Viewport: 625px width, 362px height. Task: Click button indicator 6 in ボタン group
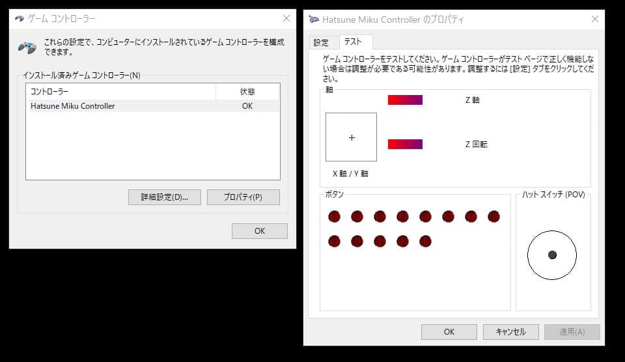click(x=448, y=216)
